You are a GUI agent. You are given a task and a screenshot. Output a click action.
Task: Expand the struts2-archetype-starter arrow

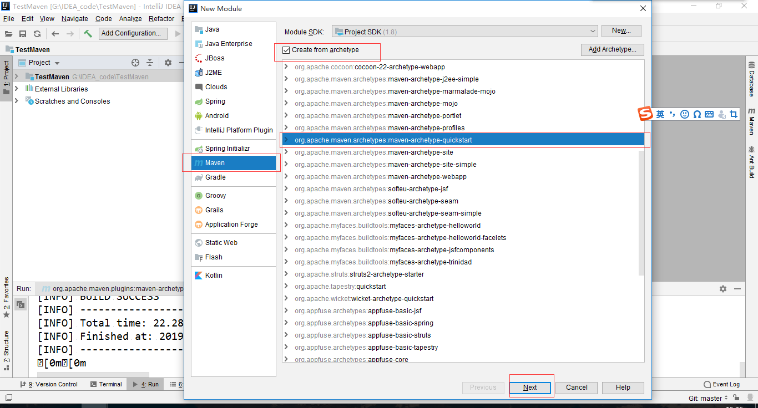tap(286, 274)
